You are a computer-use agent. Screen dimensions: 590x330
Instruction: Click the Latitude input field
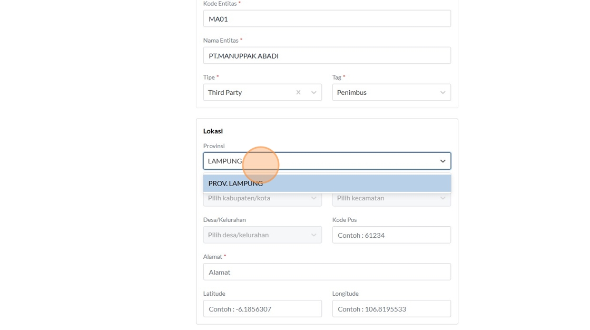pos(262,309)
